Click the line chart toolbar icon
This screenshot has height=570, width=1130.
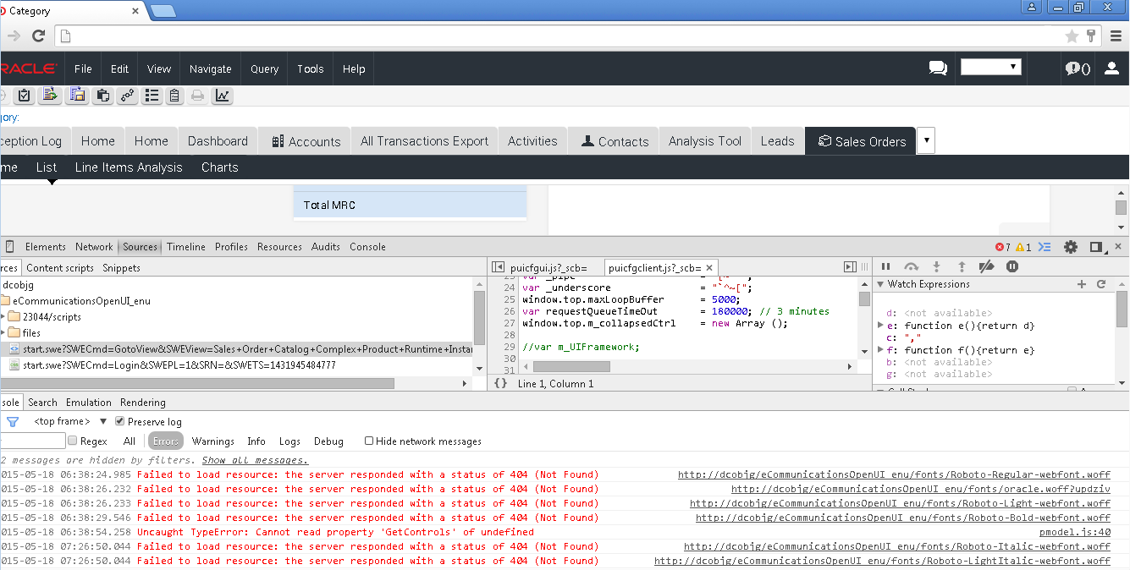pyautogui.click(x=223, y=95)
